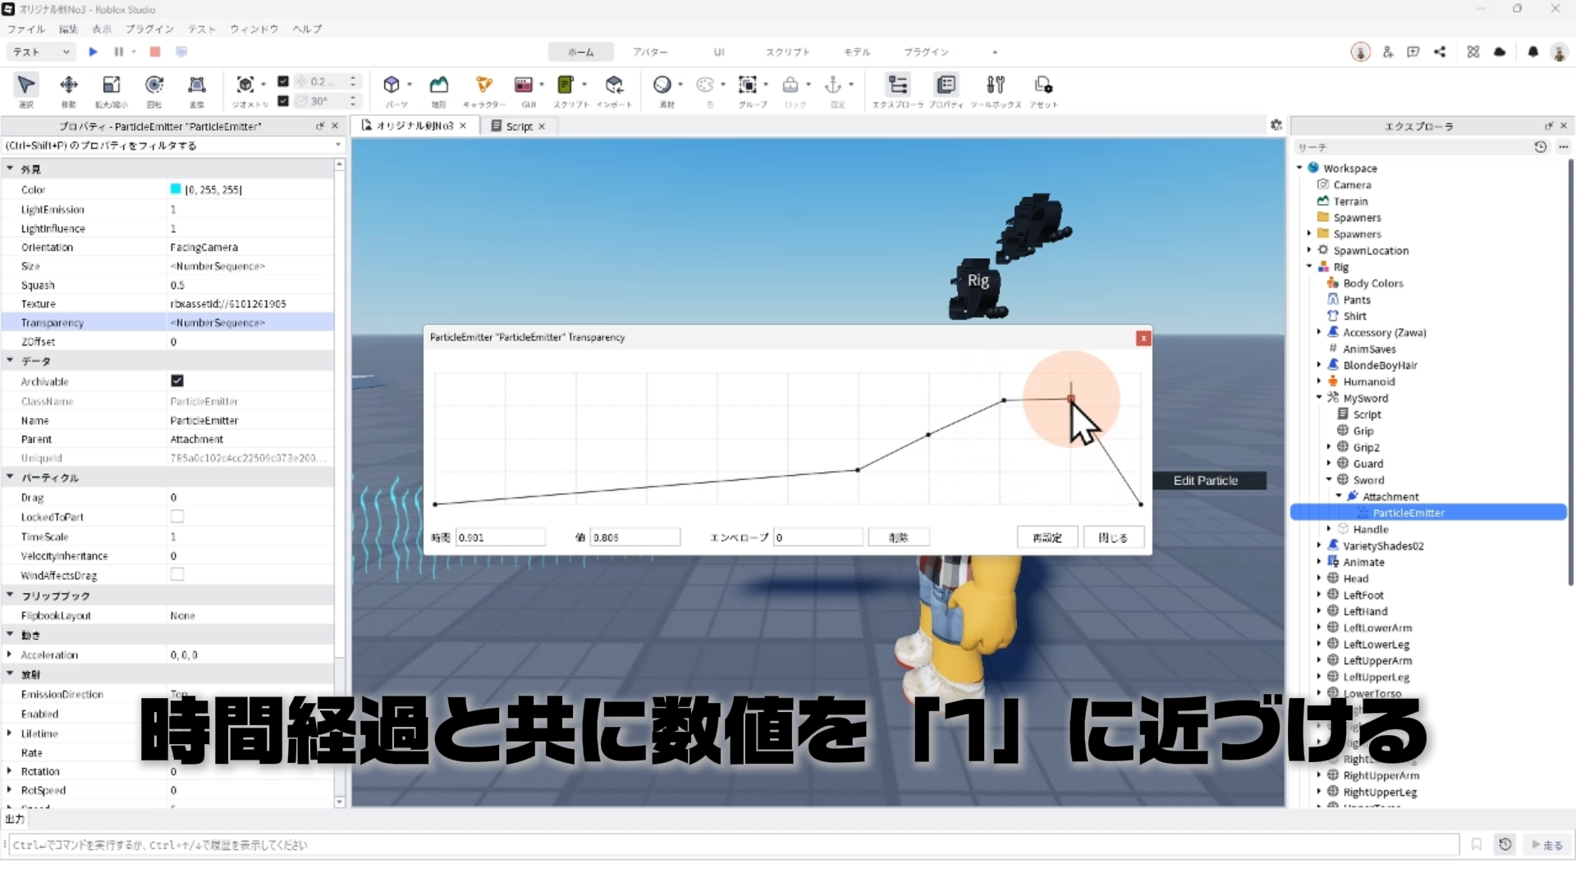Open the Model ribbon tab

coord(856,52)
